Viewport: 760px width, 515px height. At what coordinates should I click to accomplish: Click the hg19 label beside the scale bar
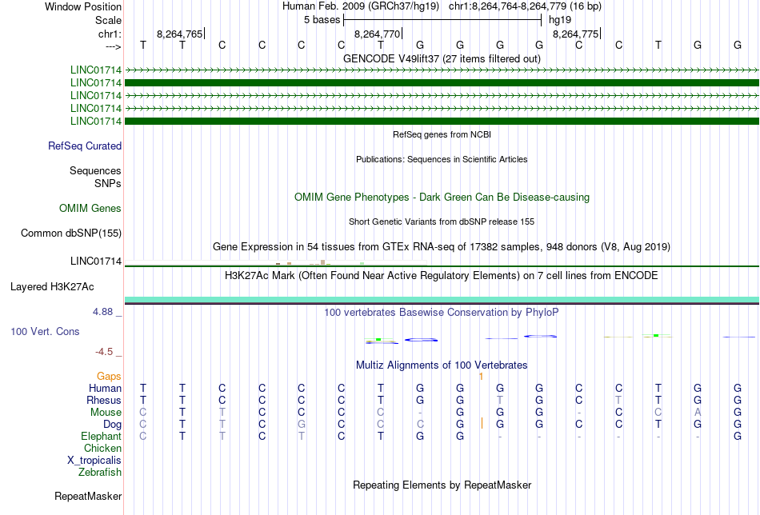(560, 20)
